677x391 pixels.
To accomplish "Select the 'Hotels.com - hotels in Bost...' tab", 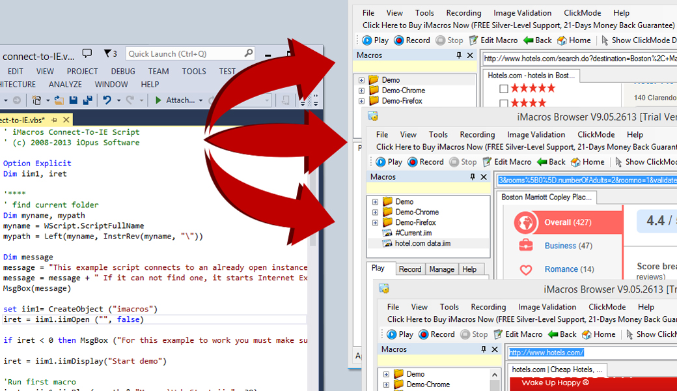I will [x=531, y=76].
